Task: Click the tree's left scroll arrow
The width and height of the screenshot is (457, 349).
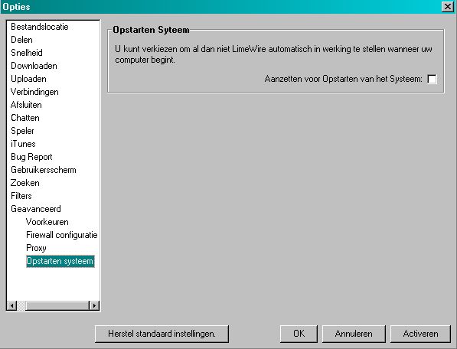Action: [12, 305]
